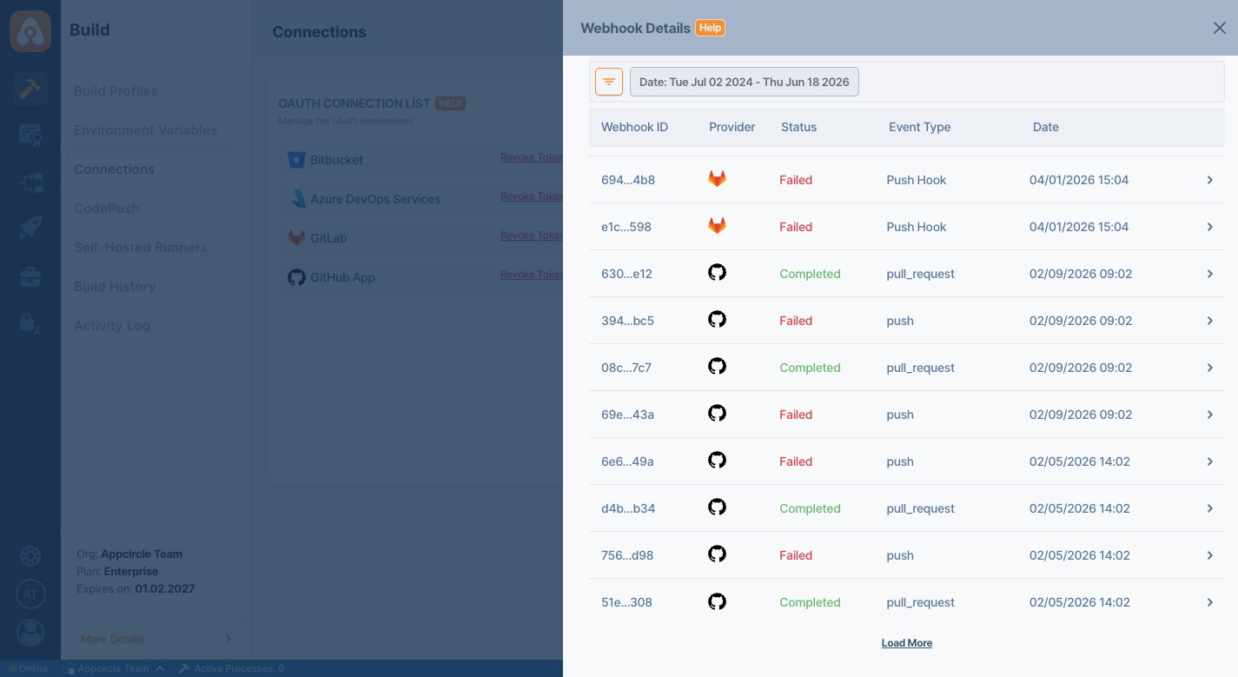
Task: Open CodePush menu item
Action: (106, 209)
